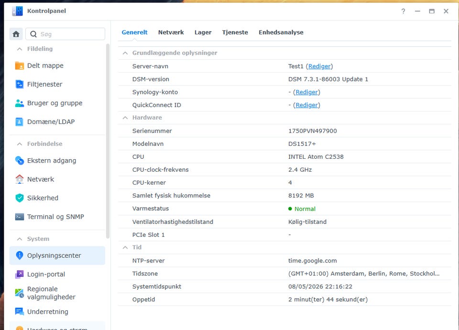The image size is (459, 330).
Task: Open Ekstern adgang settings
Action: 57,161
